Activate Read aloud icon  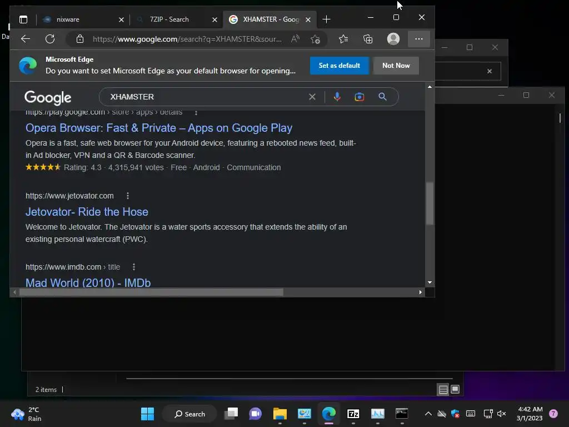[x=295, y=39]
